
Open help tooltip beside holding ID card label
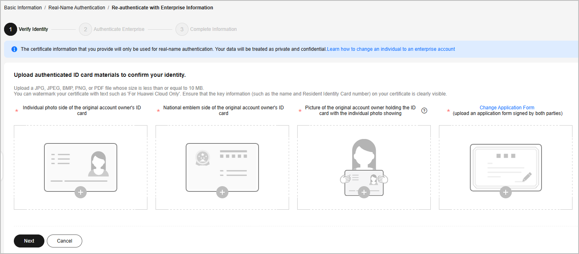[424, 111]
